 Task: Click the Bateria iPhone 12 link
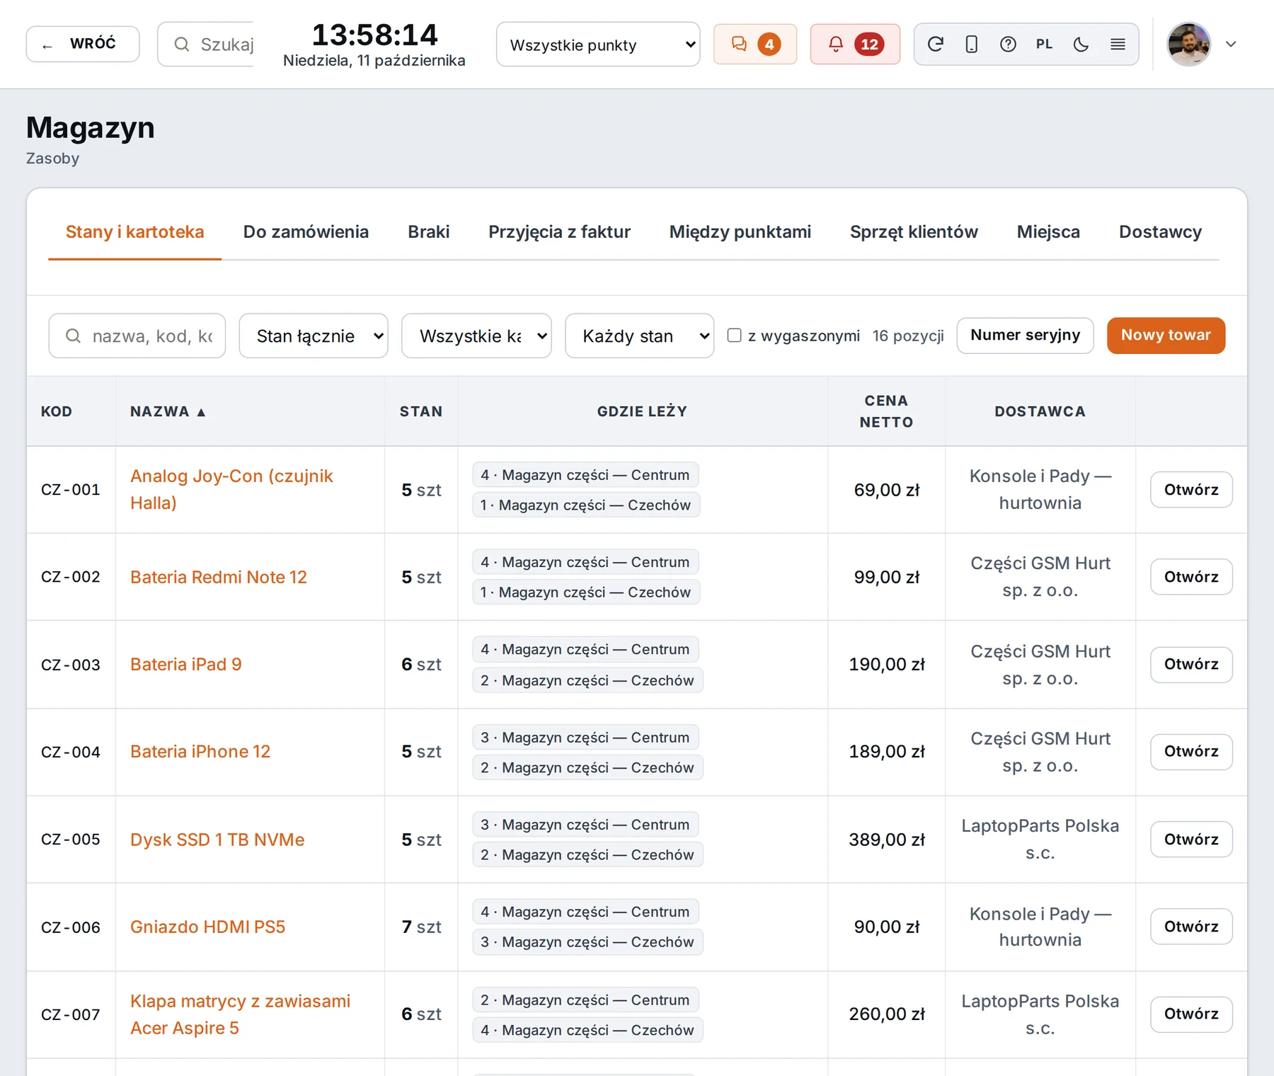point(200,751)
